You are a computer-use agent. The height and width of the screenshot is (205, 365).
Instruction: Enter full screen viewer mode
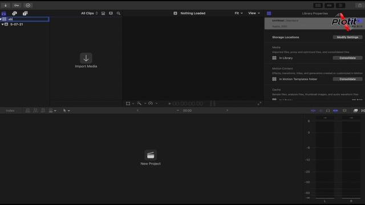pos(259,104)
